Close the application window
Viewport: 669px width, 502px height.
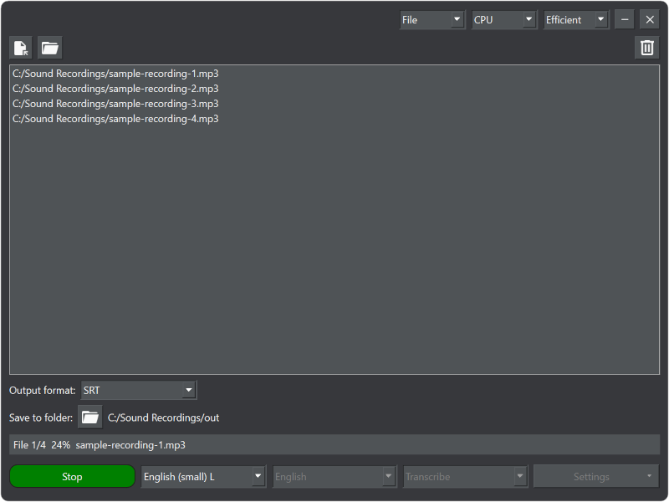(650, 19)
